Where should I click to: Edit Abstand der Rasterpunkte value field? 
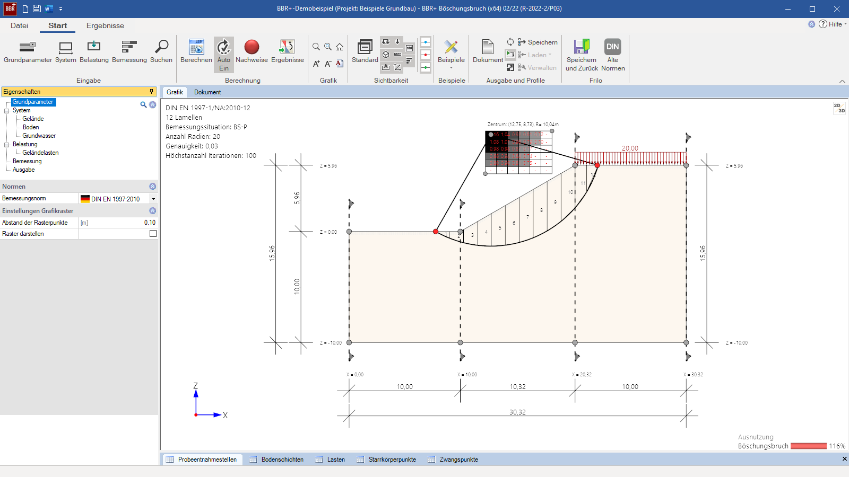point(118,223)
